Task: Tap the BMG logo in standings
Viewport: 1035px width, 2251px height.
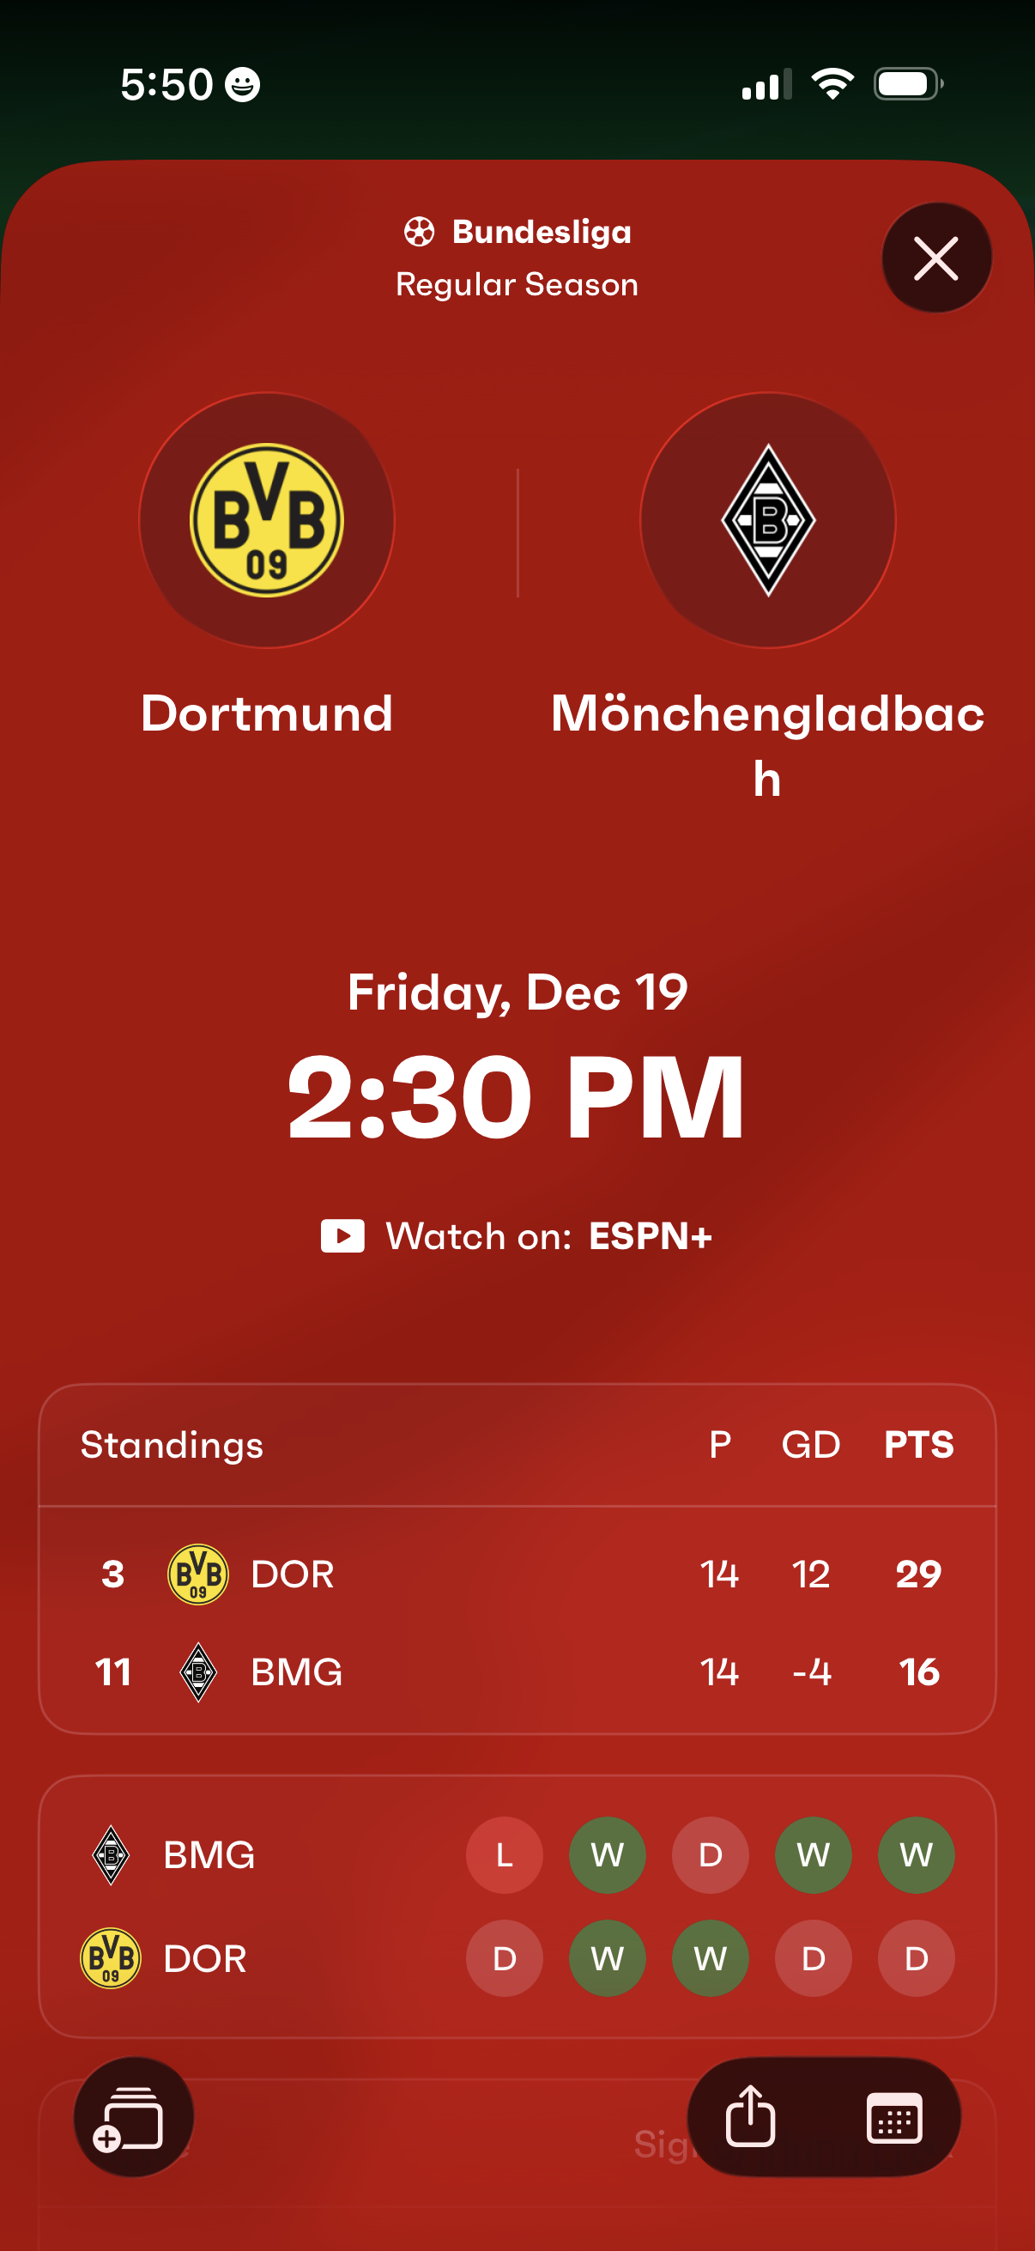Action: coord(198,1672)
